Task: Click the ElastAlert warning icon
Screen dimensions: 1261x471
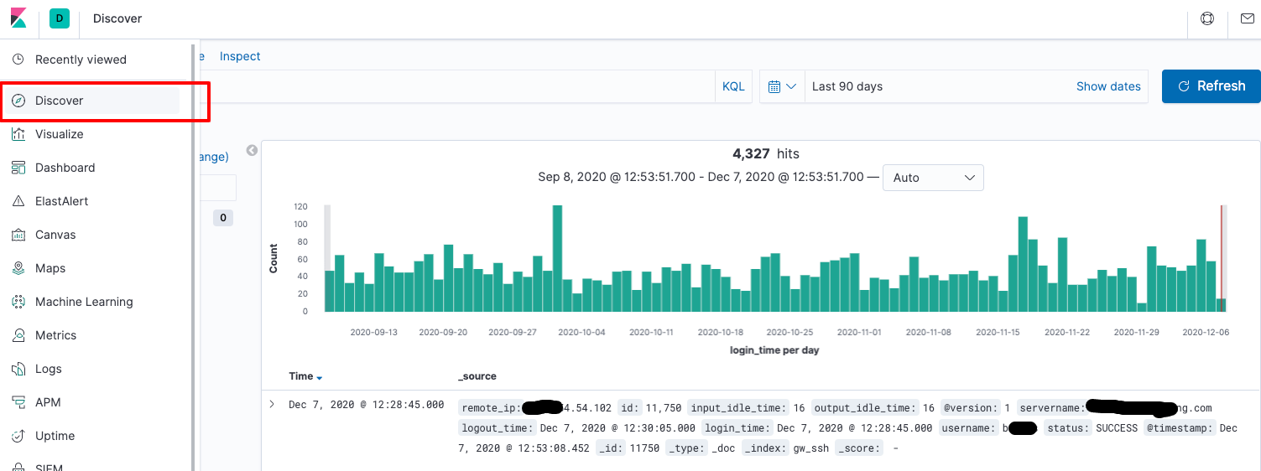Action: tap(18, 201)
